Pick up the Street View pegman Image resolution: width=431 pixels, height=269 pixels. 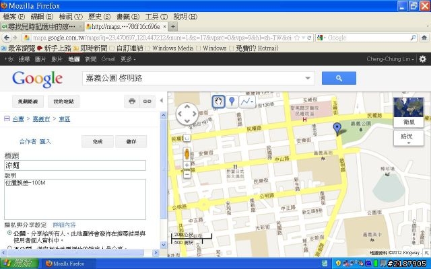click(187, 154)
